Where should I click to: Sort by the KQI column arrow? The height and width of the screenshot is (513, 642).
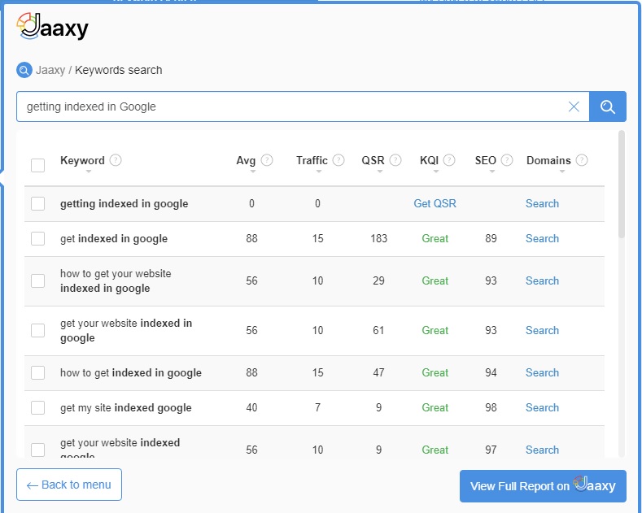coord(436,172)
